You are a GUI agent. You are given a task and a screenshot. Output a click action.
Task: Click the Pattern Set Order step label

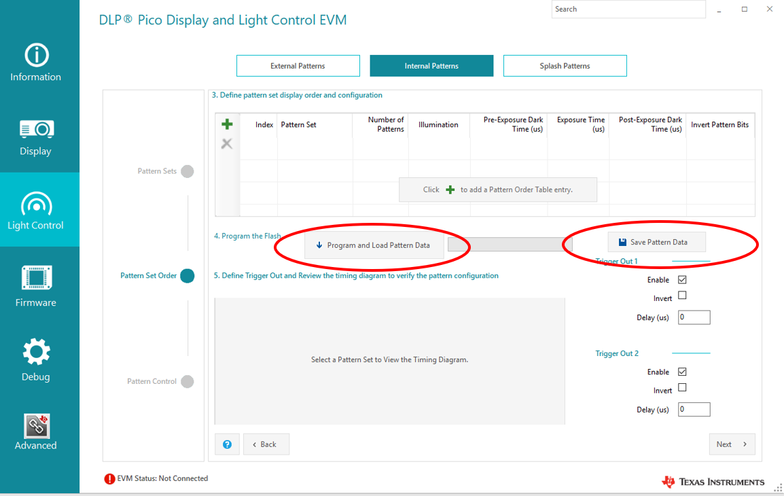click(149, 275)
